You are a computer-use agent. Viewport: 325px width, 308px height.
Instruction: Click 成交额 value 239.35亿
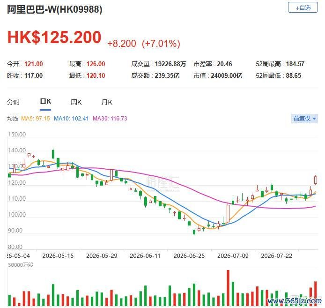167,75
